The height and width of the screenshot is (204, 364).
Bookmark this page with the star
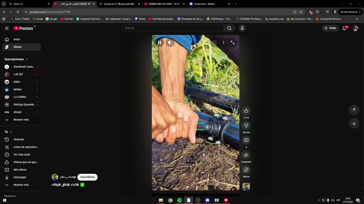(x=301, y=12)
